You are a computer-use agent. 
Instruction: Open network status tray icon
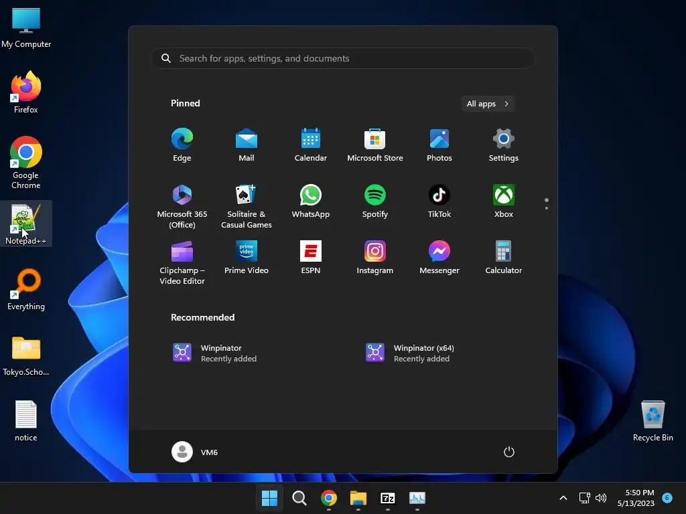584,498
